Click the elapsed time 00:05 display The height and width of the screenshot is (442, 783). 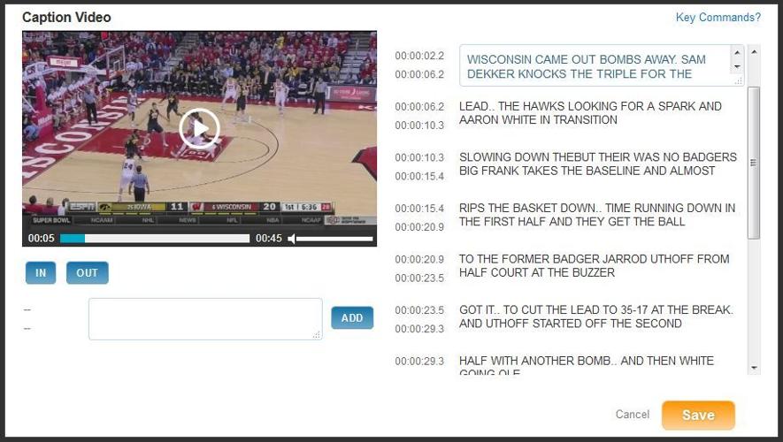[x=41, y=239]
